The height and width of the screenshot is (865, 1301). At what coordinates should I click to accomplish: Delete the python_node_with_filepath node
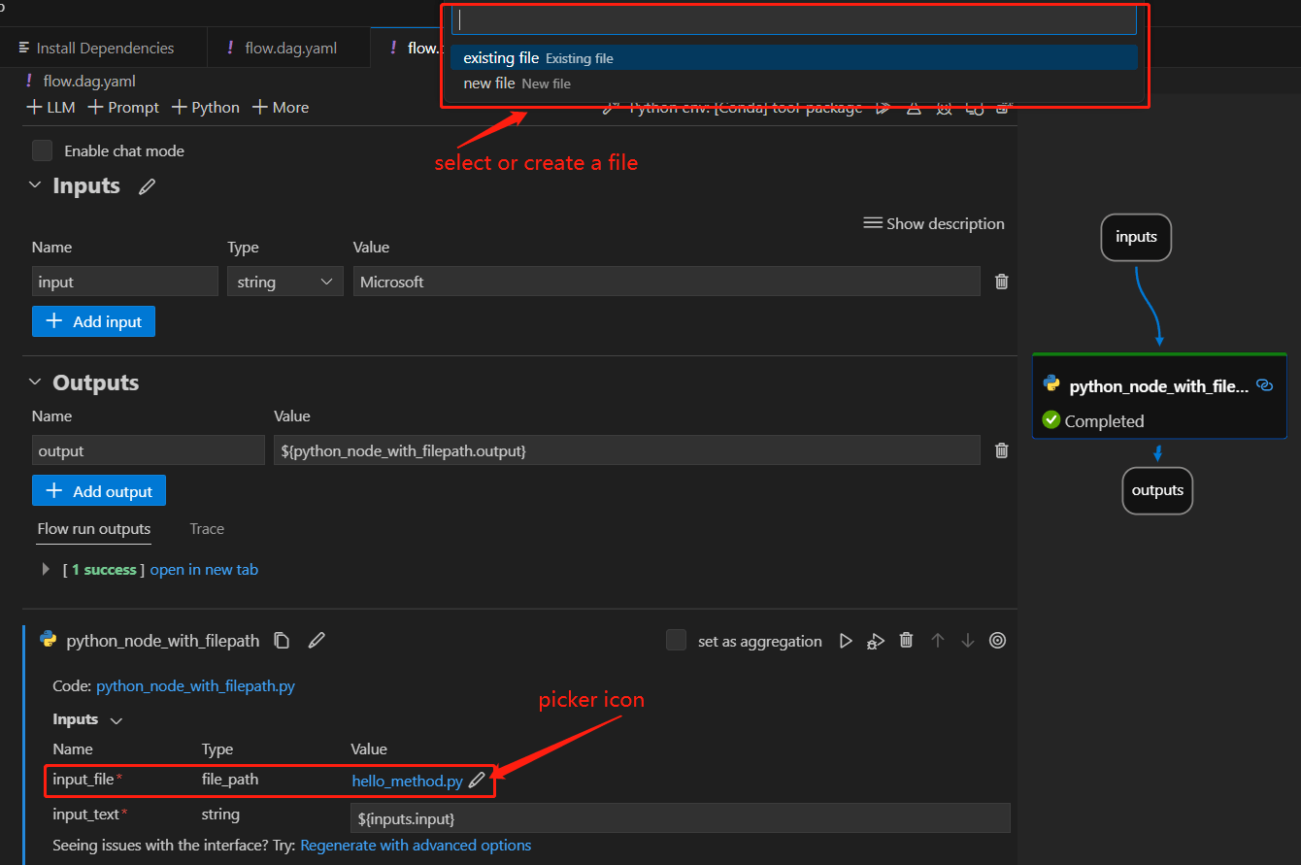906,640
